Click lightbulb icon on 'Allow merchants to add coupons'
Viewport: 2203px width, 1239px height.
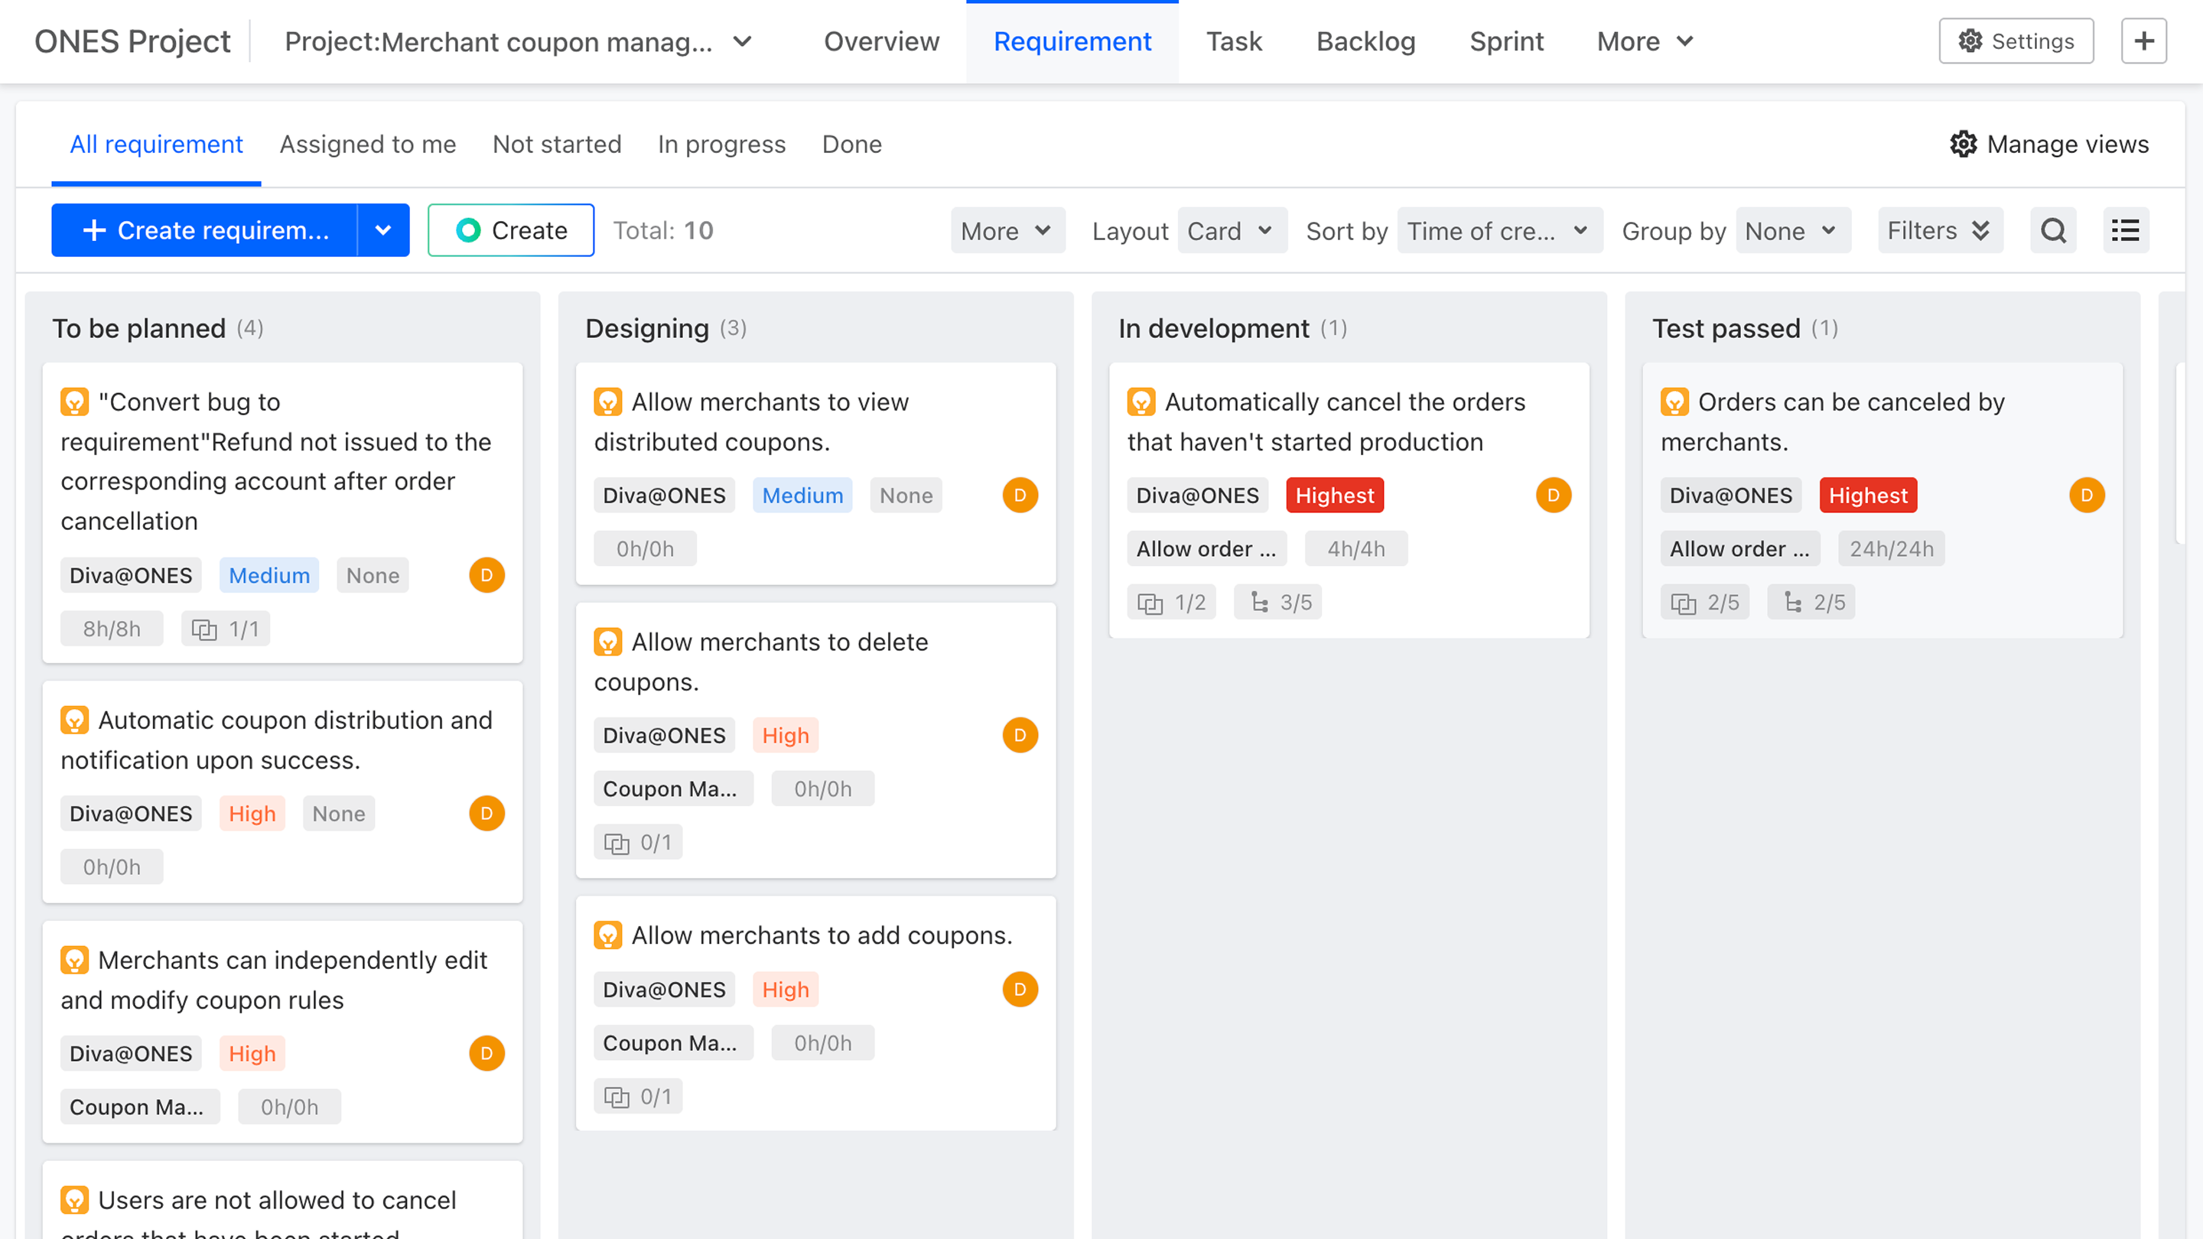point(609,935)
